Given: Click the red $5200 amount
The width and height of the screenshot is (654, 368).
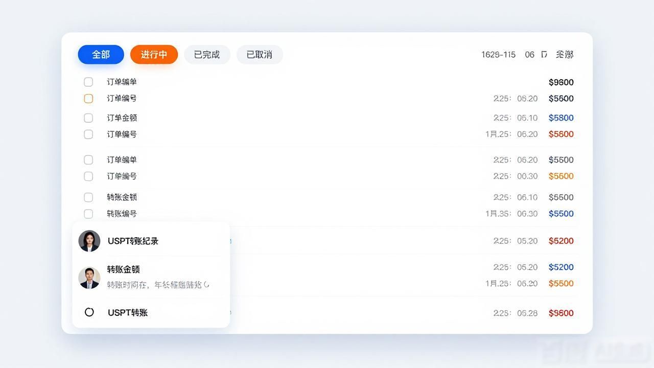Looking at the screenshot, I should [x=561, y=241].
